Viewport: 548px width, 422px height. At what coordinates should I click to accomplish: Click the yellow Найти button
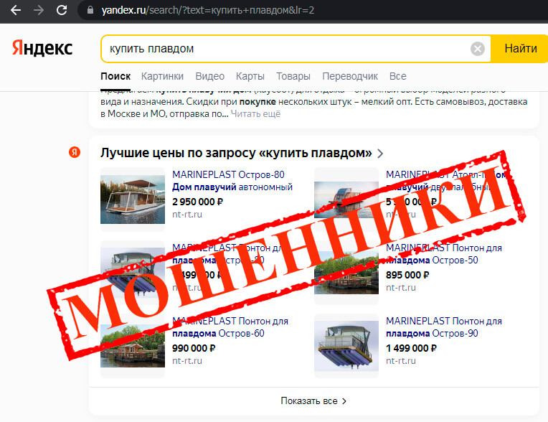pos(520,49)
